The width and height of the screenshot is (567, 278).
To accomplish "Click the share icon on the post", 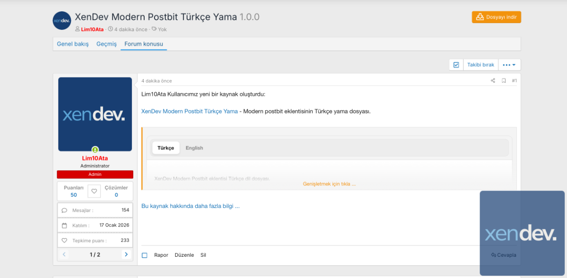I will [x=493, y=81].
